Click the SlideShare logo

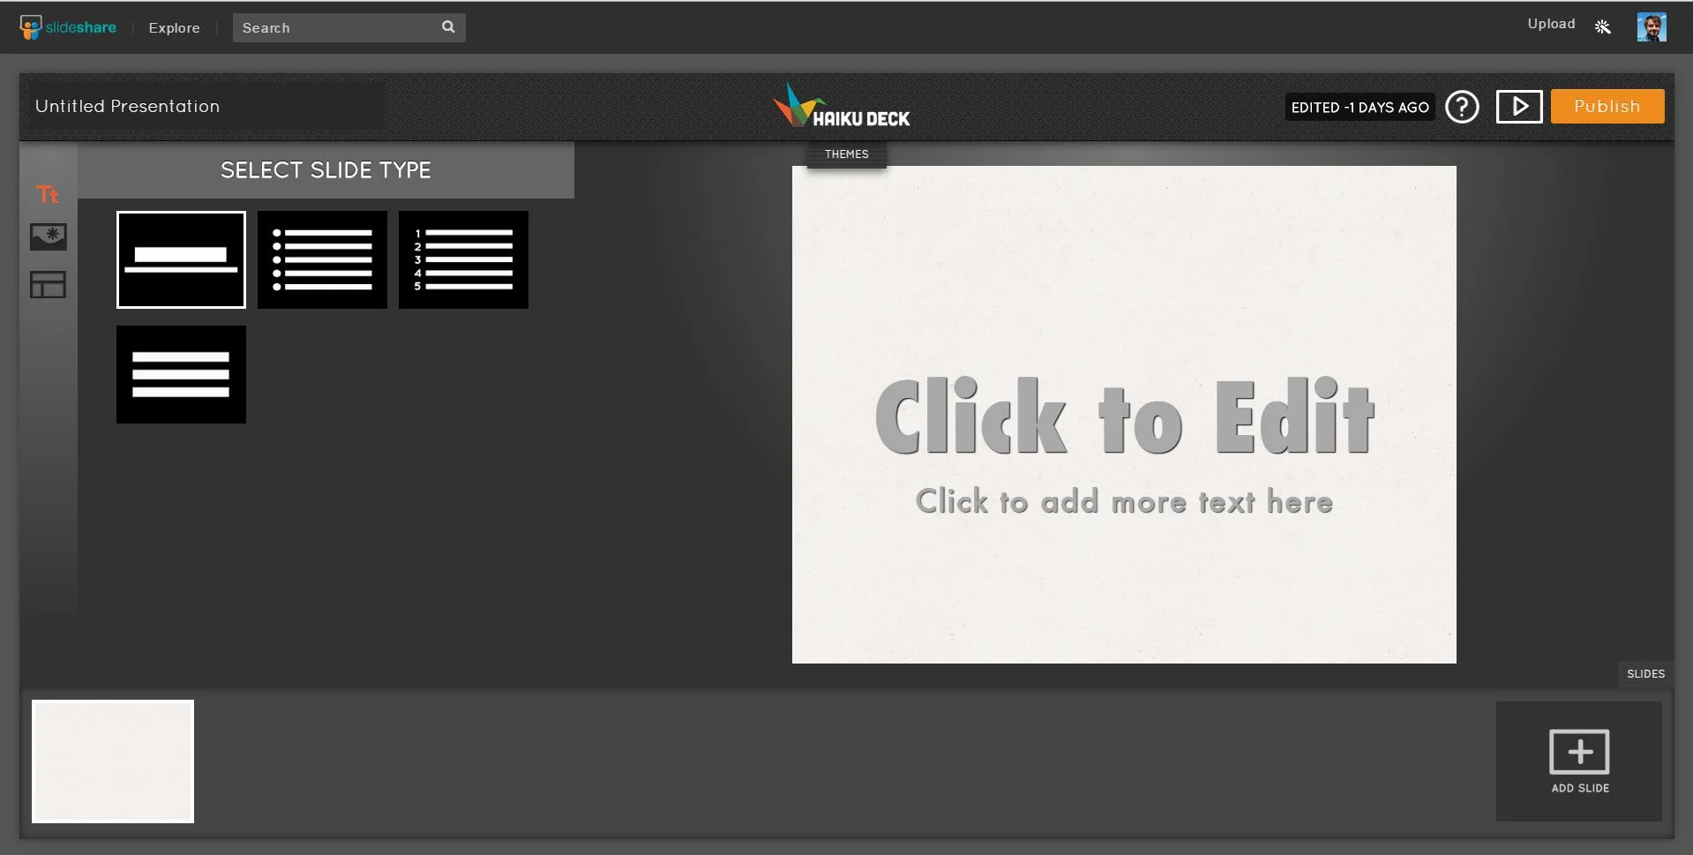66,26
